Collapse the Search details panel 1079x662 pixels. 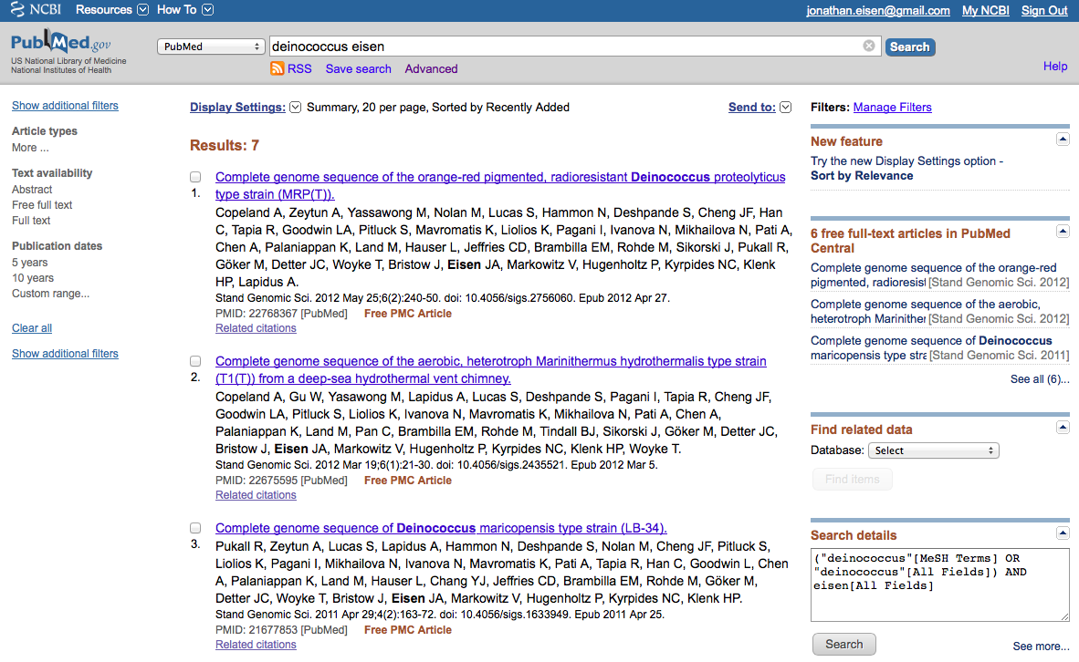coord(1063,533)
